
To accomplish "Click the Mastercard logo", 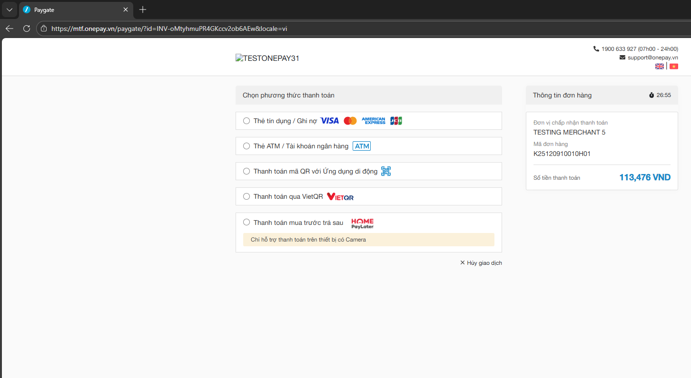I will click(x=350, y=121).
